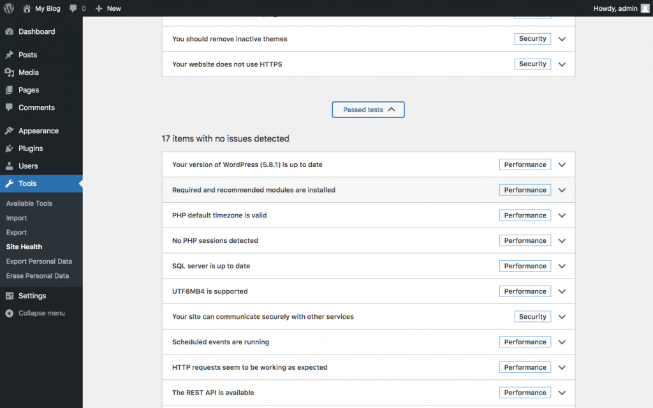Expand 'SQL server is up to date' chevron
The image size is (653, 408).
tap(562, 266)
